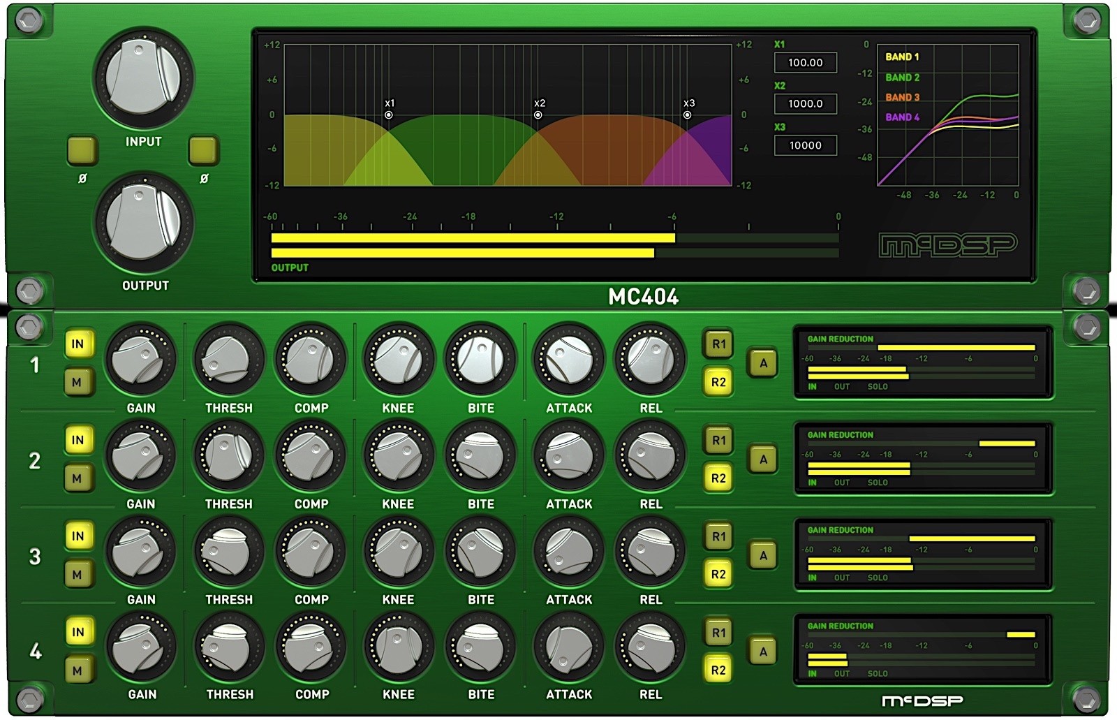The image size is (1117, 720).
Task: Select R2 mode for band 3
Action: pos(718,574)
